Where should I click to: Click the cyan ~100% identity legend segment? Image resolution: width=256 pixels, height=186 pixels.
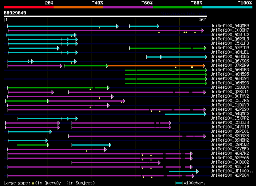228,7
